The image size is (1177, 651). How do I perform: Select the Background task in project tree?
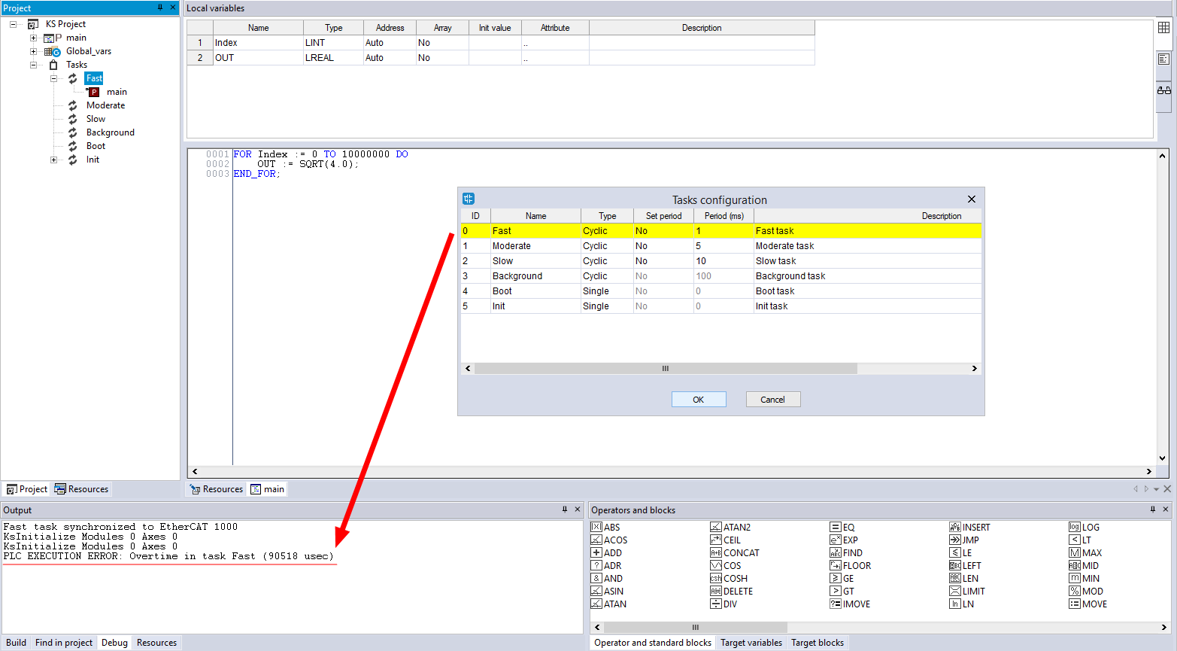[x=110, y=132]
